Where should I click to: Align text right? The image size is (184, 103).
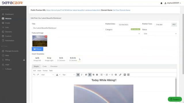(93, 75)
